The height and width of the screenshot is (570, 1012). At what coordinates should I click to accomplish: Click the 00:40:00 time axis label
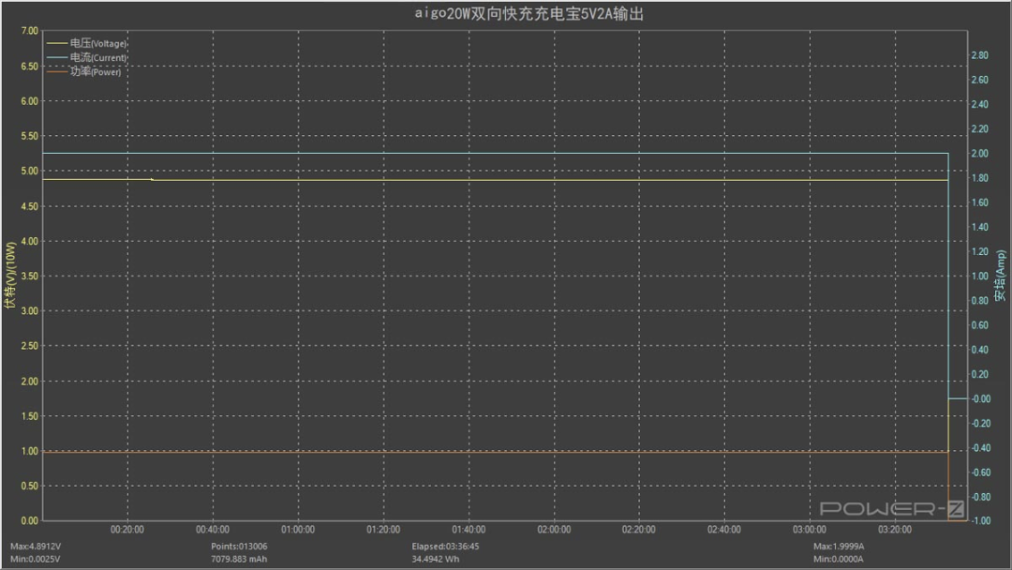coord(213,530)
